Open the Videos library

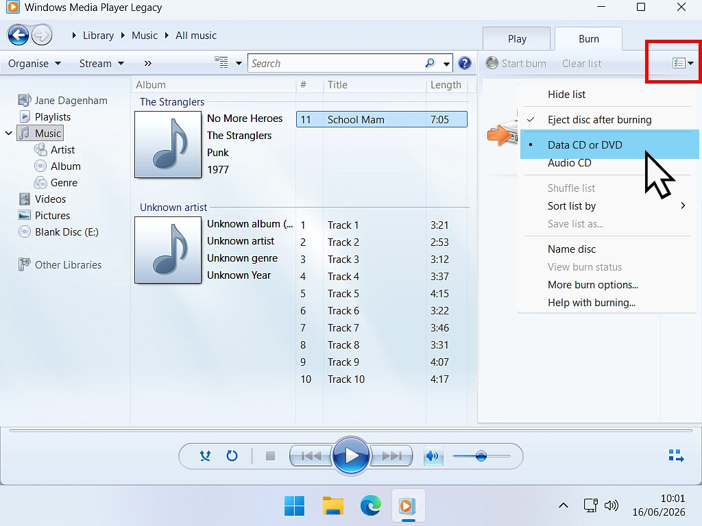(42, 199)
